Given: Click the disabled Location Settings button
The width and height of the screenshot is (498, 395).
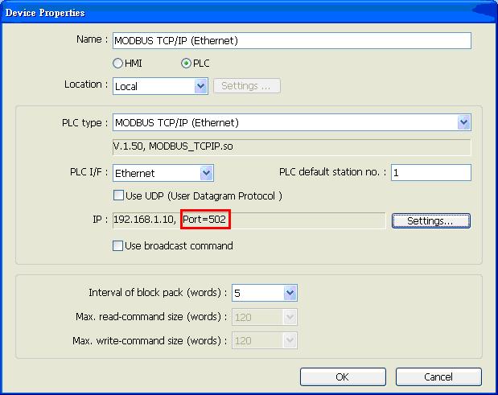Looking at the screenshot, I should pos(247,86).
